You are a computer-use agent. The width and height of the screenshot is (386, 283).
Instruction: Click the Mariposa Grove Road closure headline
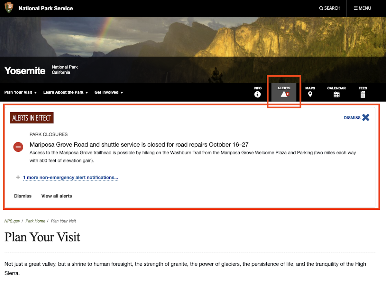coord(139,144)
